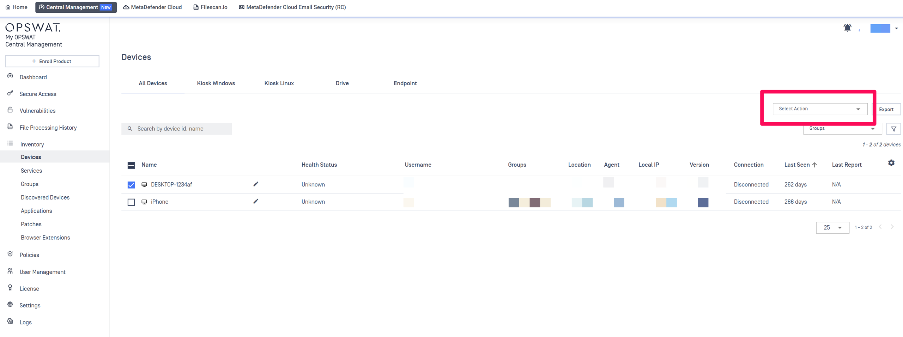Click the dark blue Version swatch for iPhone
903x337 pixels.
click(x=703, y=202)
